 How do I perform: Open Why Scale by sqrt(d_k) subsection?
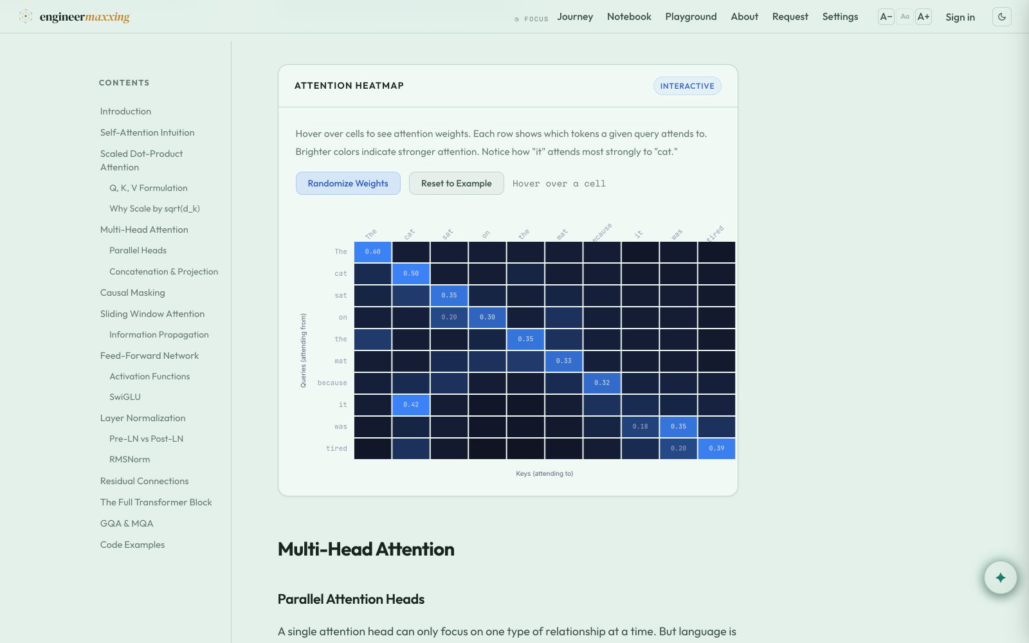(154, 208)
